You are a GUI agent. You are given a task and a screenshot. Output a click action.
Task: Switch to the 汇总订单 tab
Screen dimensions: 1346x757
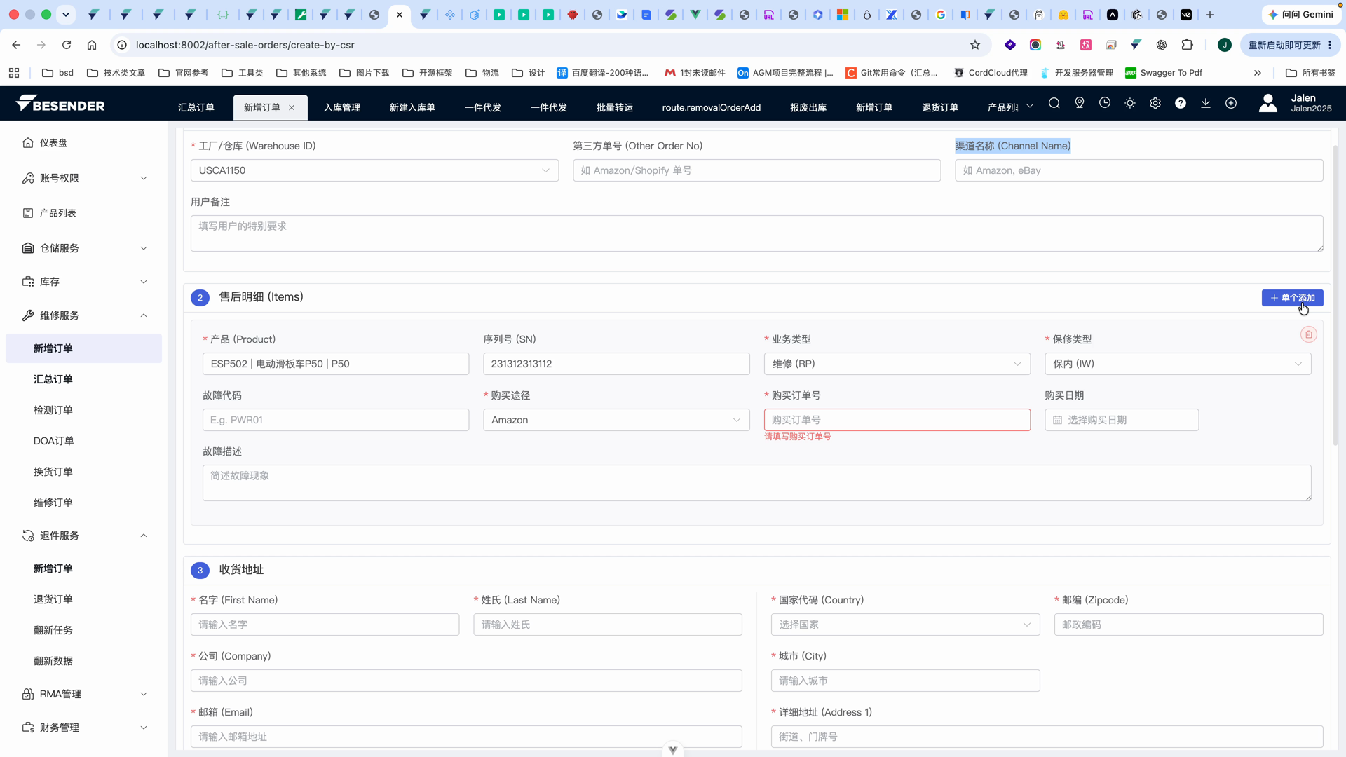pyautogui.click(x=196, y=107)
